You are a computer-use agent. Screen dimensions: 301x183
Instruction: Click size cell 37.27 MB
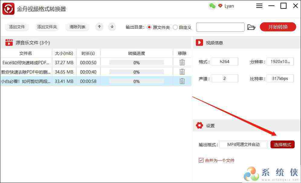(x=64, y=63)
